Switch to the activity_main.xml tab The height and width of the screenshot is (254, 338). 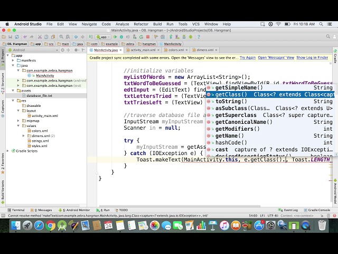(x=143, y=50)
